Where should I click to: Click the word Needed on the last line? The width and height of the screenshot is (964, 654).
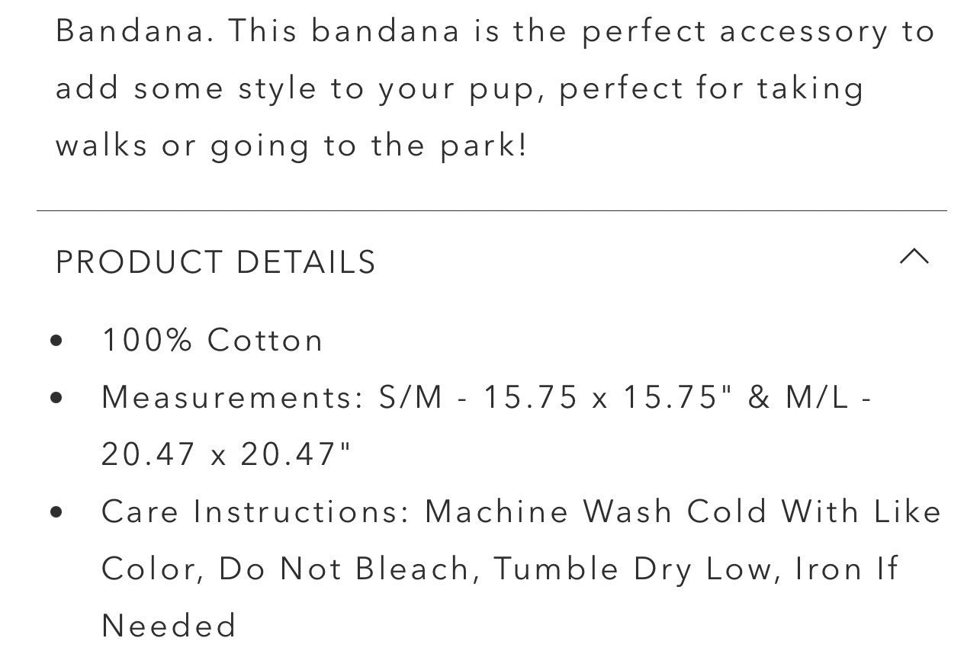169,626
